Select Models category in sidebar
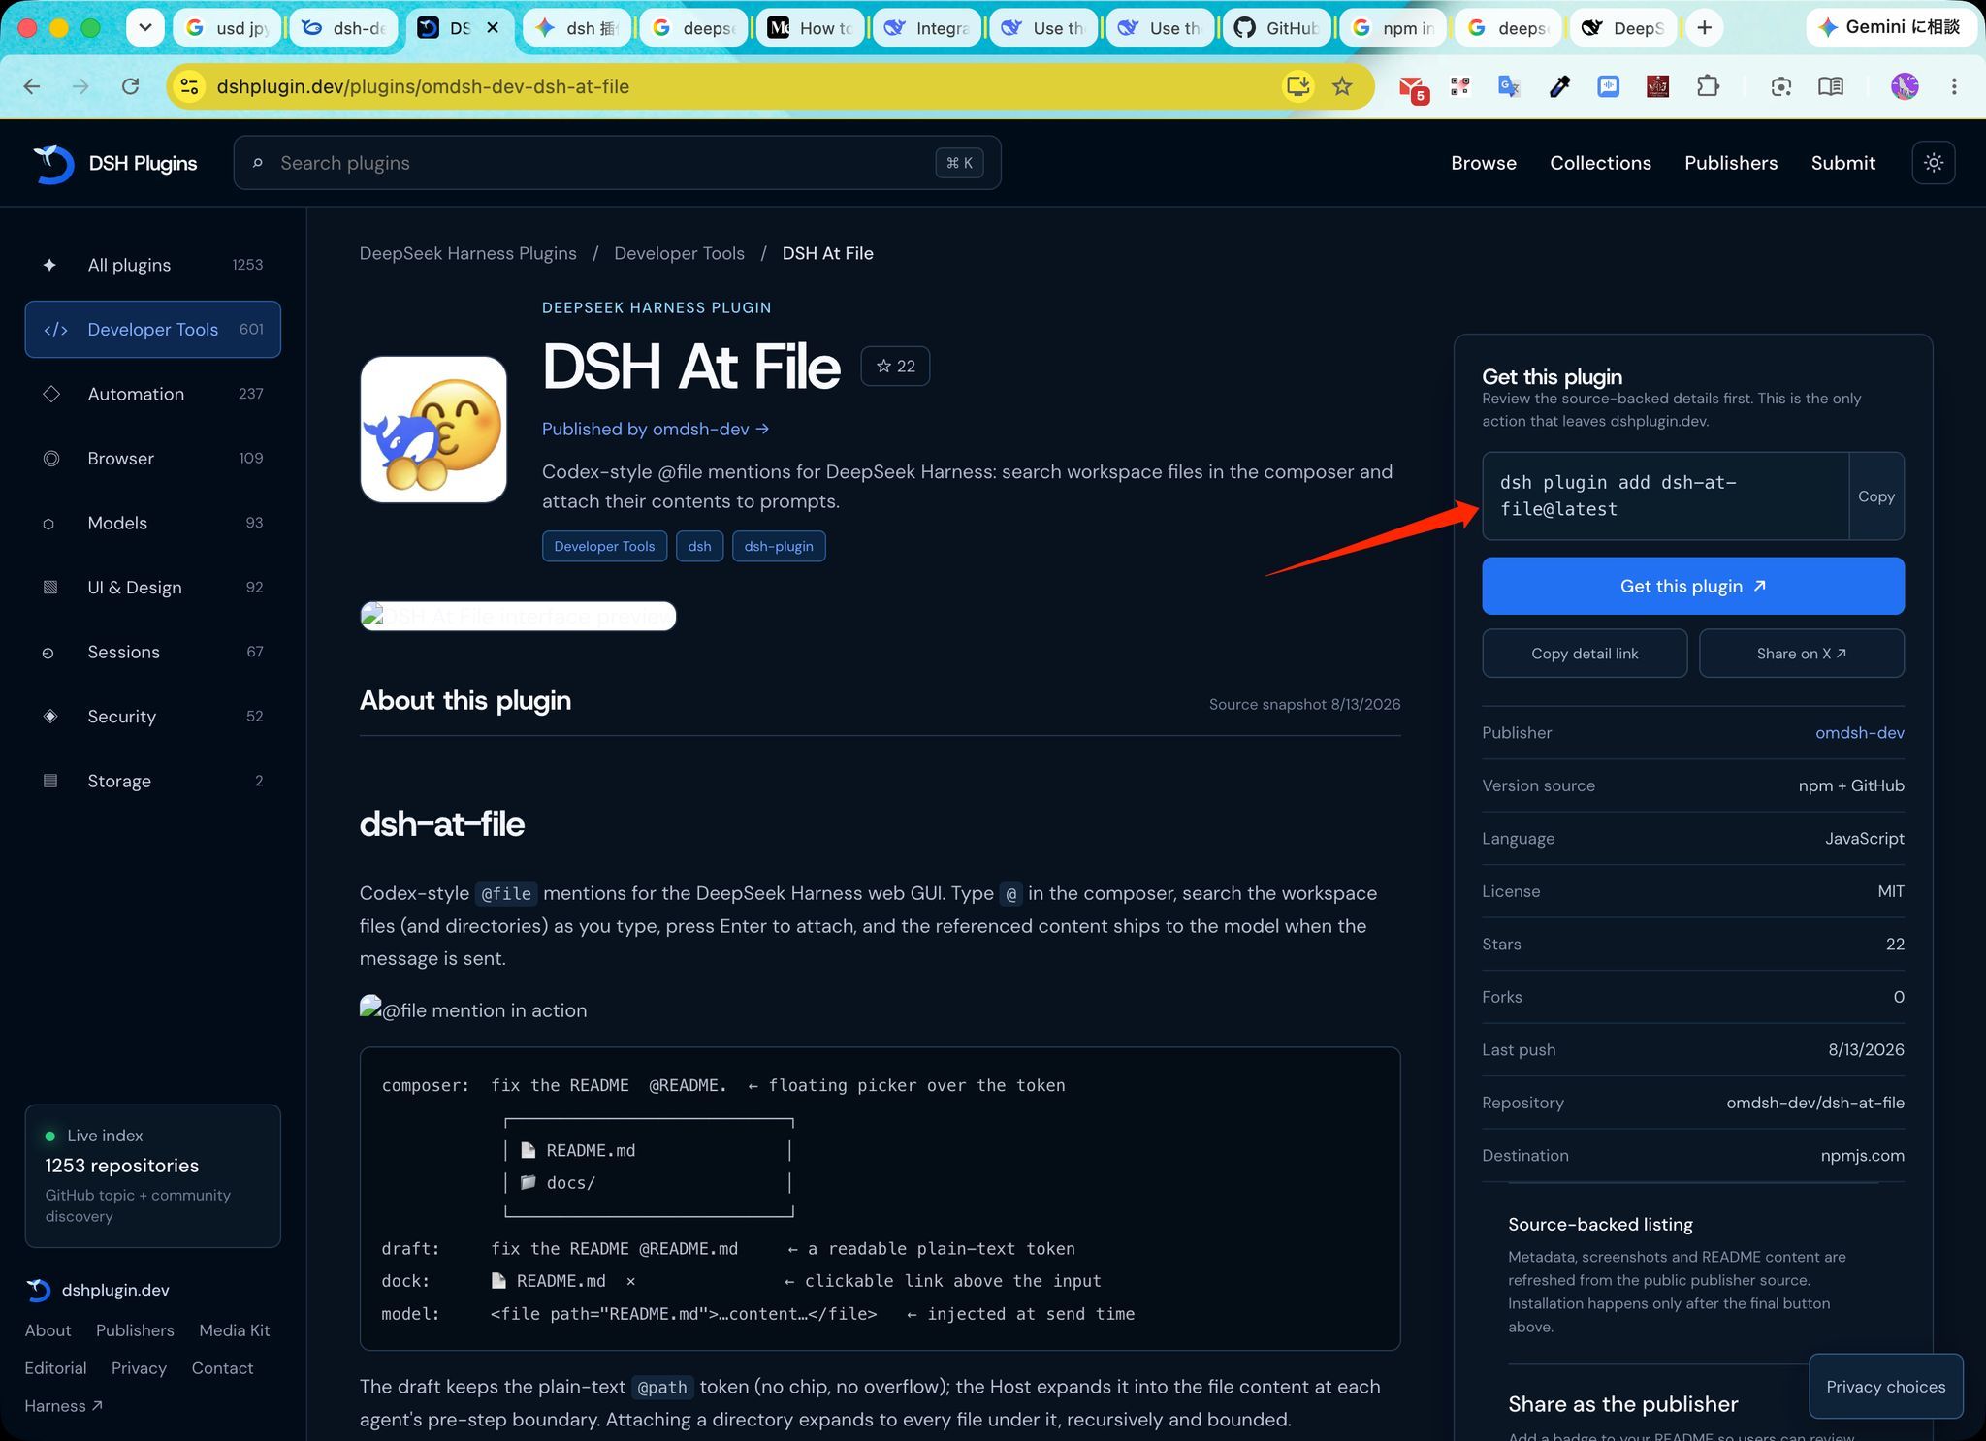Viewport: 1986px width, 1441px height. click(x=153, y=523)
